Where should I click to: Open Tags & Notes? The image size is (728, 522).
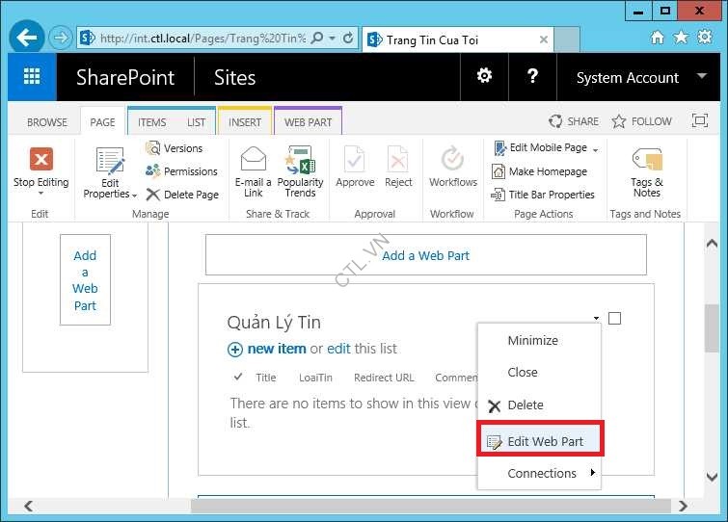646,160
